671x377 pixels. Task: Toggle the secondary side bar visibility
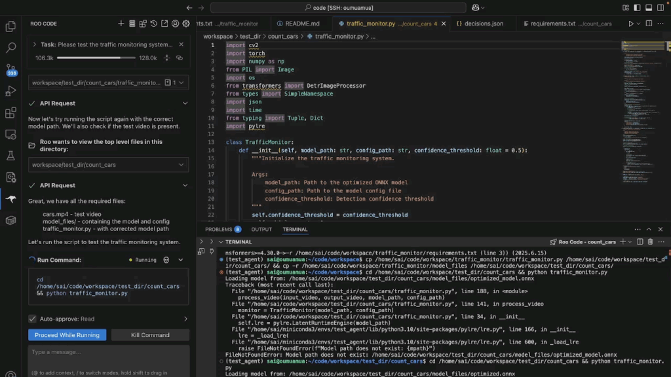(x=661, y=8)
